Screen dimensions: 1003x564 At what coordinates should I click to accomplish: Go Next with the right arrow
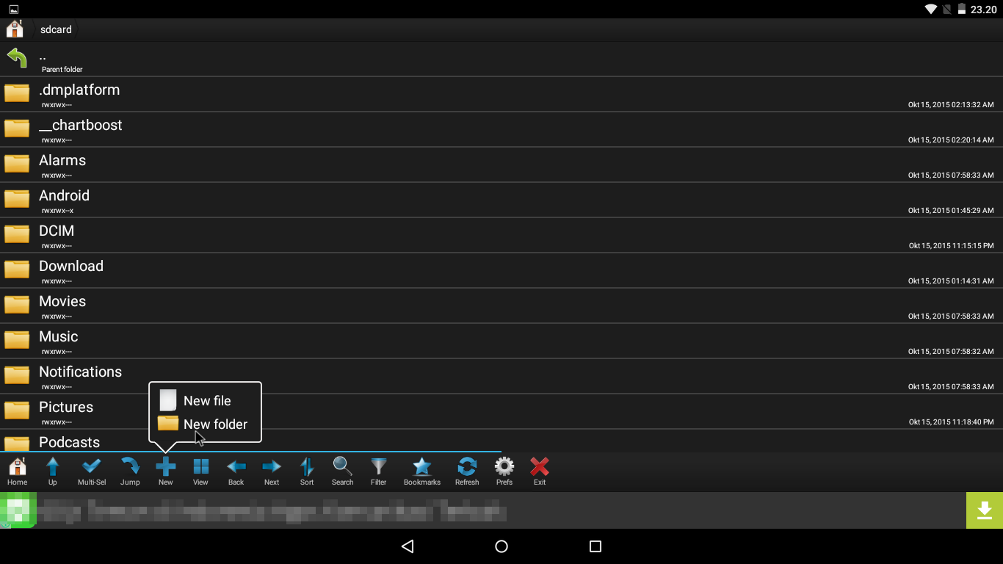[x=272, y=471]
